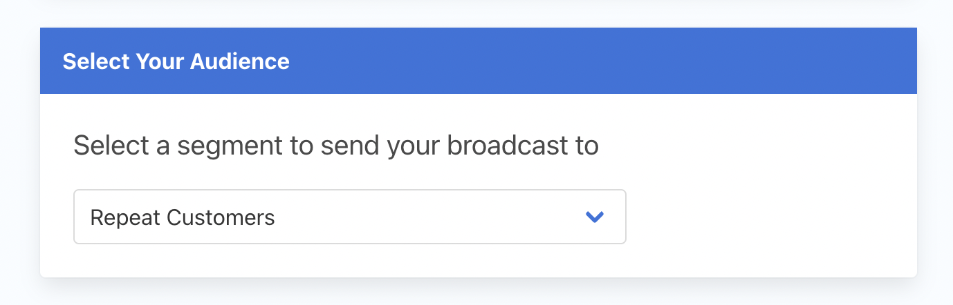The height and width of the screenshot is (305, 953).
Task: Click the downward arrow icon beside Repeat Customers
Action: point(595,217)
